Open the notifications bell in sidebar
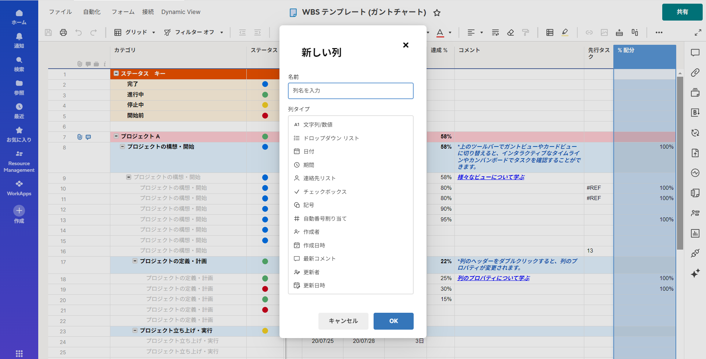706x359 pixels. (19, 40)
